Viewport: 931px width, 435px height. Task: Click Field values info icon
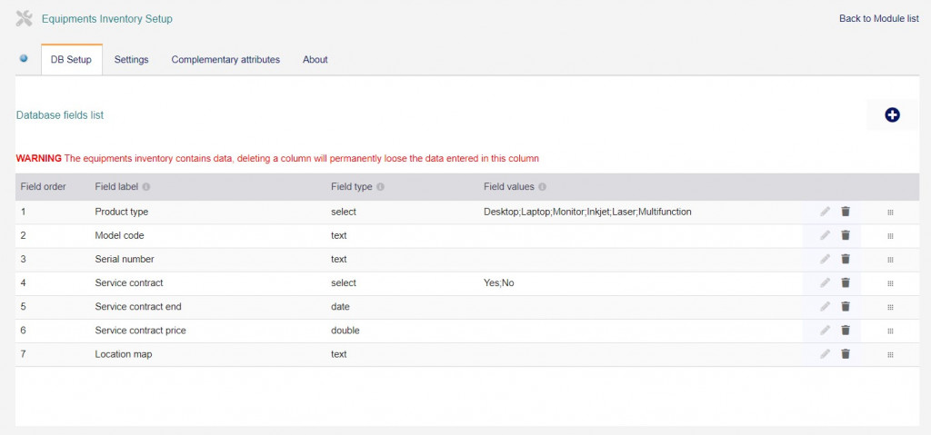click(x=542, y=187)
